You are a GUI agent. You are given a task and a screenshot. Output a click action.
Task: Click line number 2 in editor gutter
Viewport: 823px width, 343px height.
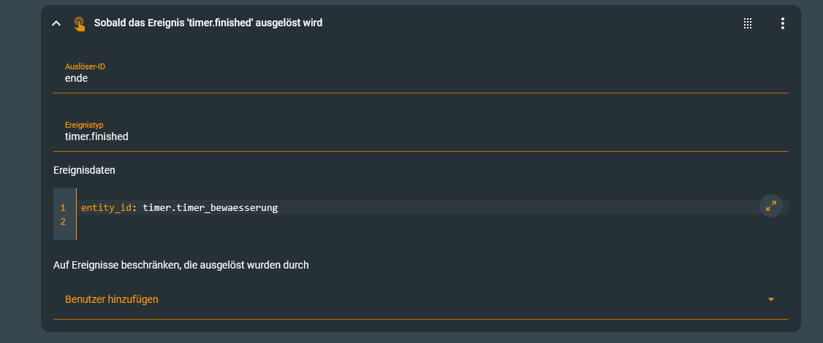tap(63, 222)
